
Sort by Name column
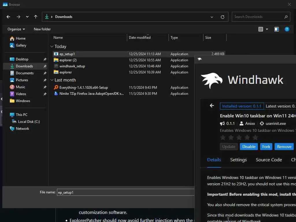(58, 38)
